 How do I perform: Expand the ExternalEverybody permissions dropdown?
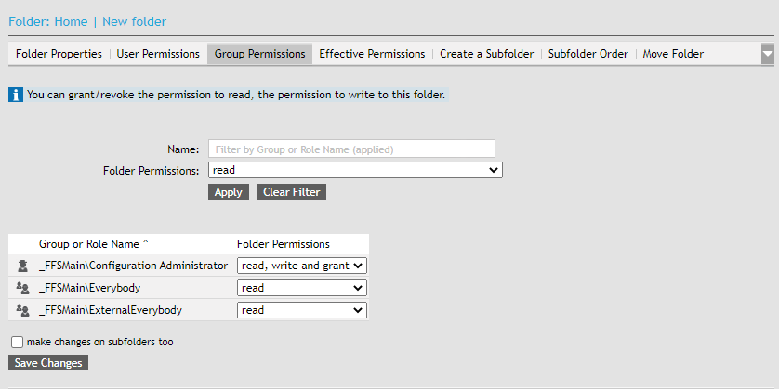(x=302, y=310)
